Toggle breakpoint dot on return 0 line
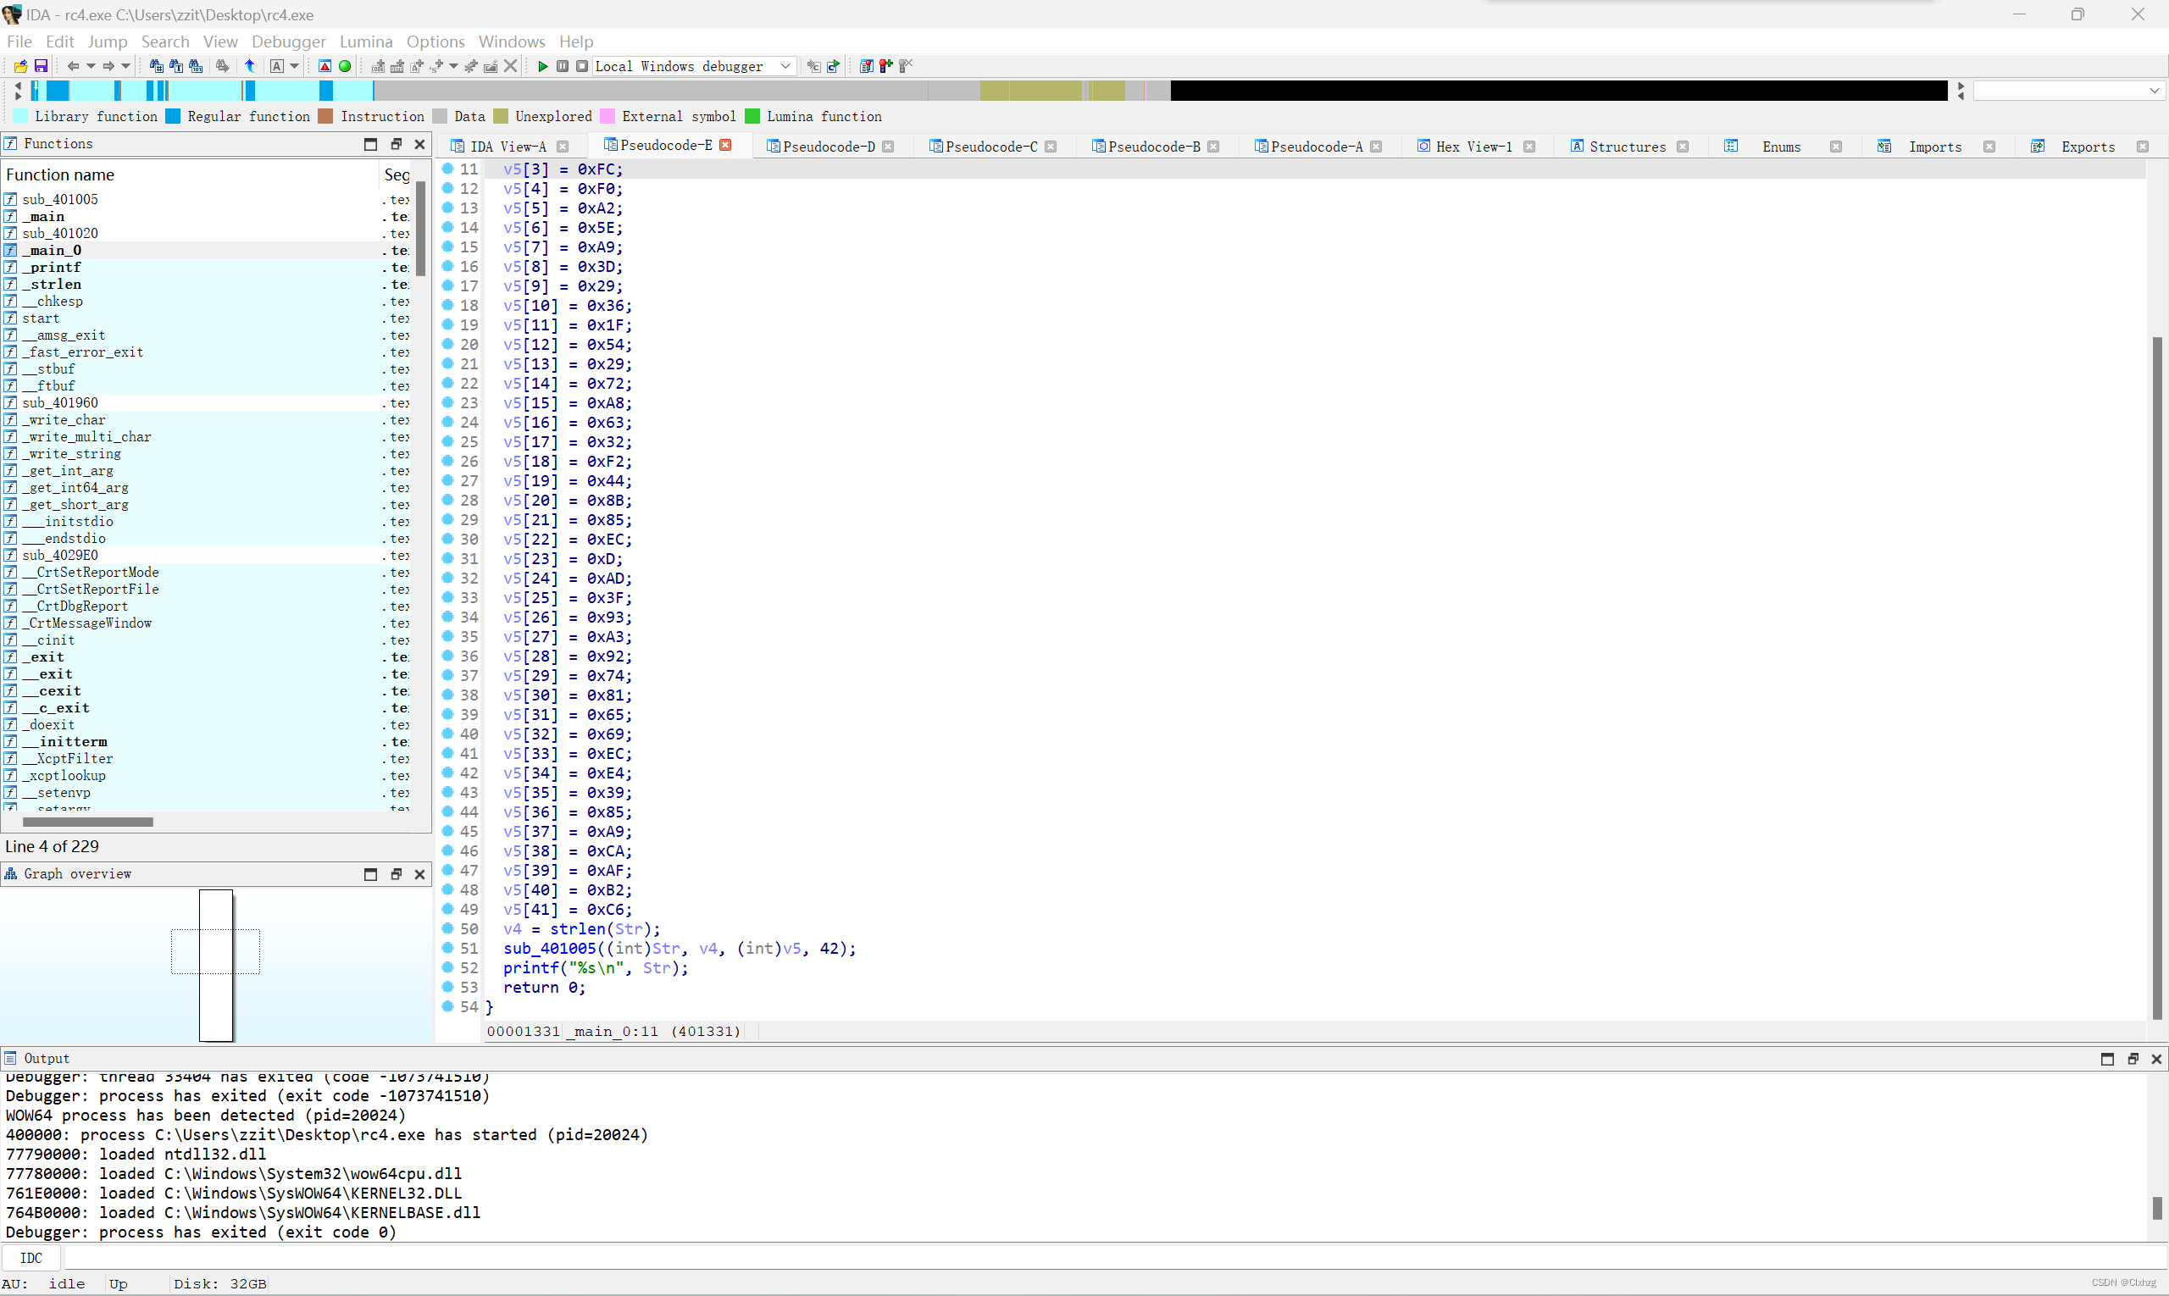The width and height of the screenshot is (2169, 1296). tap(447, 988)
